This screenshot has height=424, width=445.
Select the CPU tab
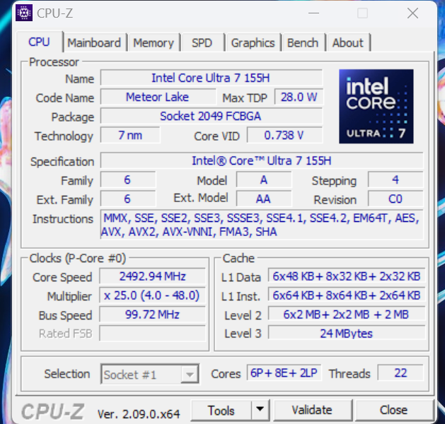coord(39,42)
